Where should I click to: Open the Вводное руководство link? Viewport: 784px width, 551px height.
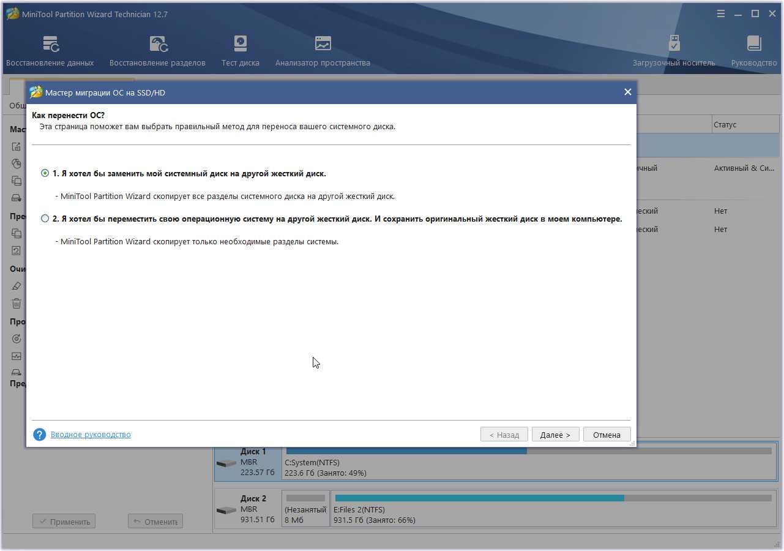coord(91,435)
